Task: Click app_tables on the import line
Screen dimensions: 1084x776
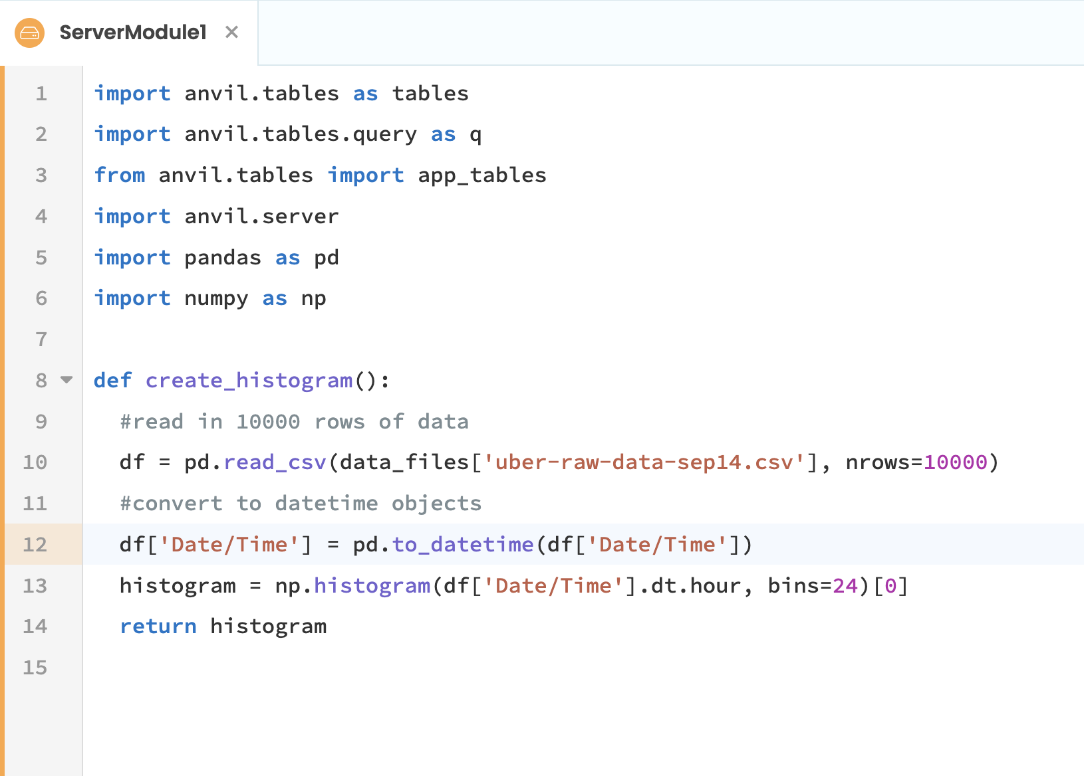Action: pyautogui.click(x=482, y=175)
